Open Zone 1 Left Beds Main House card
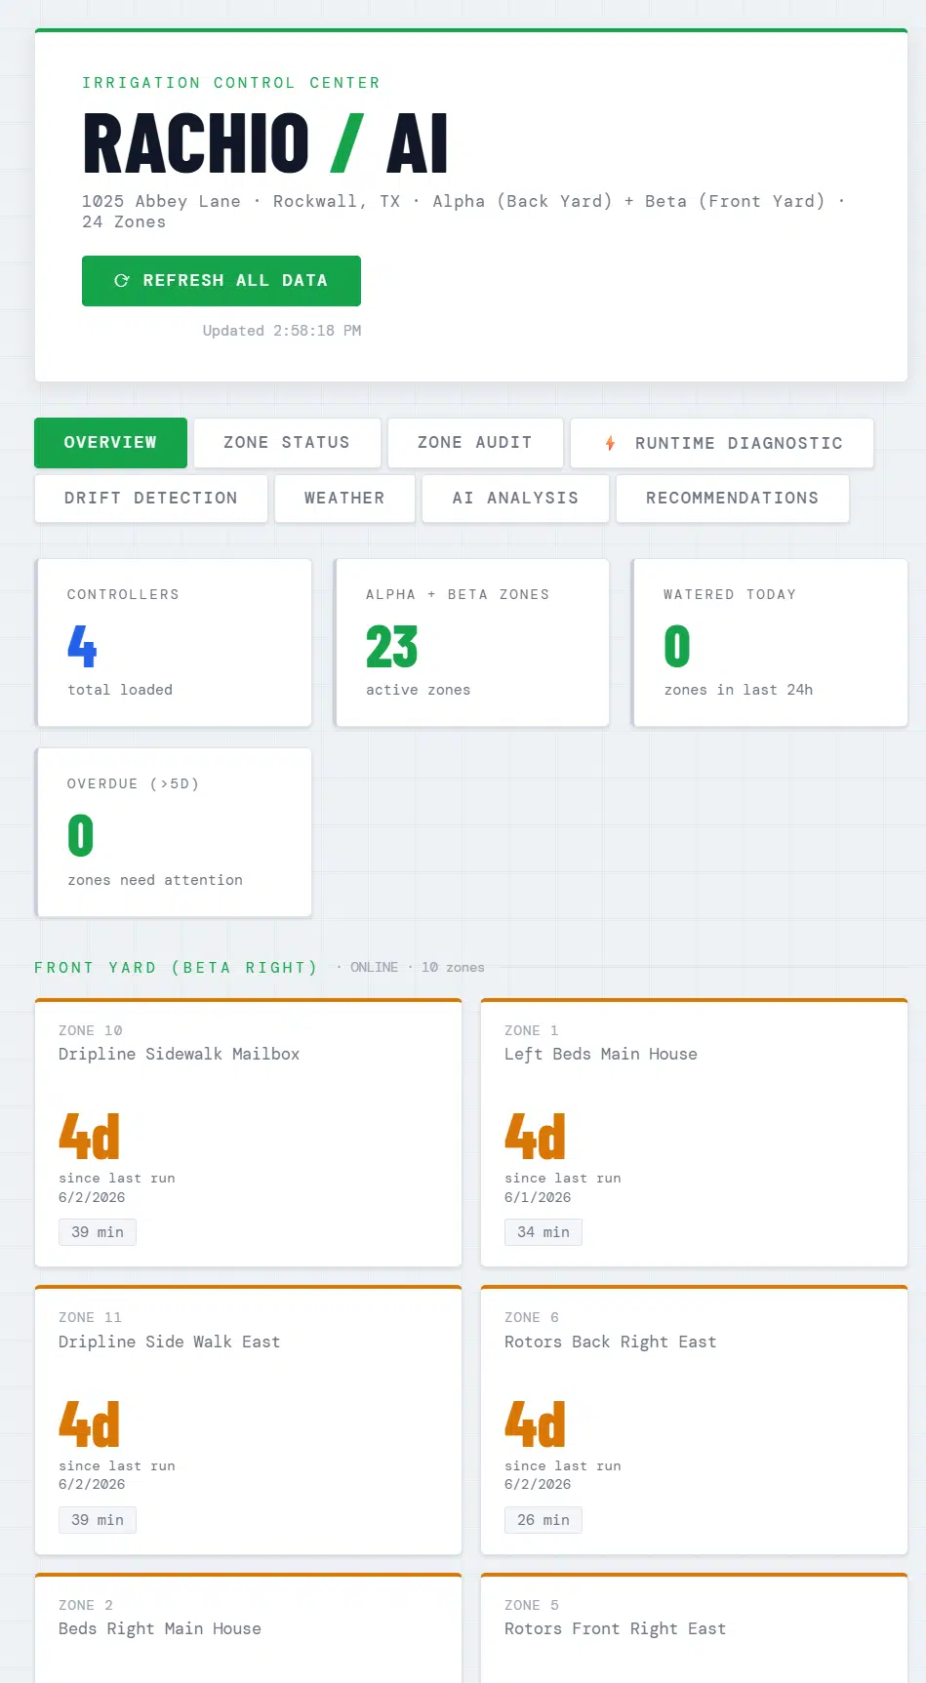Viewport: 926px width, 1683px height. [x=694, y=1133]
